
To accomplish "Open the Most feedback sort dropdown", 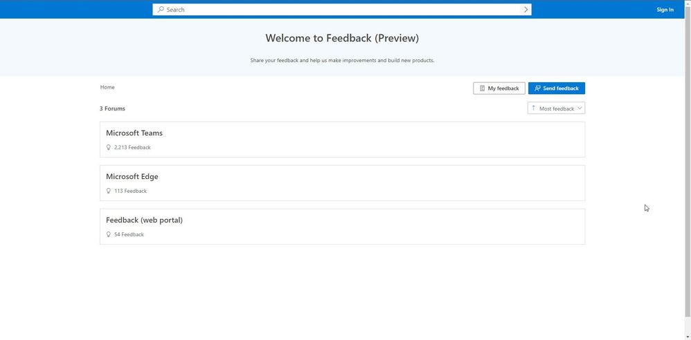I will [556, 108].
